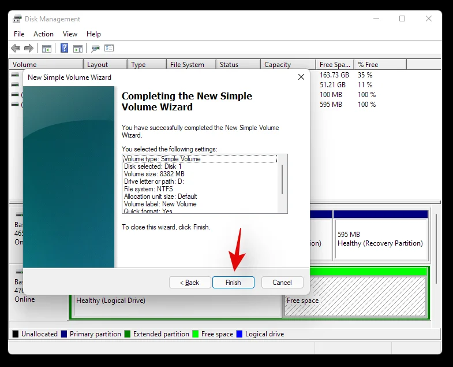Click the Disk Management title bar icon
This screenshot has width=453, height=367.
17,19
